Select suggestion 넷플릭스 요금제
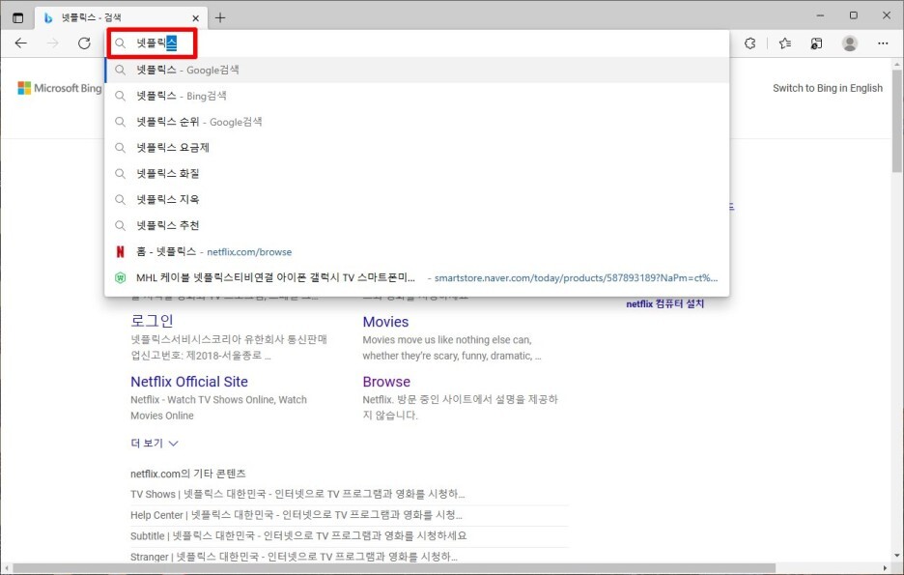This screenshot has width=904, height=575. 417,148
